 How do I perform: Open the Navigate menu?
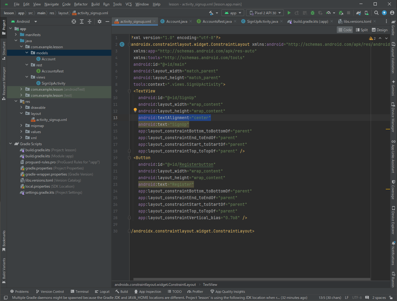pyautogui.click(x=51, y=4)
